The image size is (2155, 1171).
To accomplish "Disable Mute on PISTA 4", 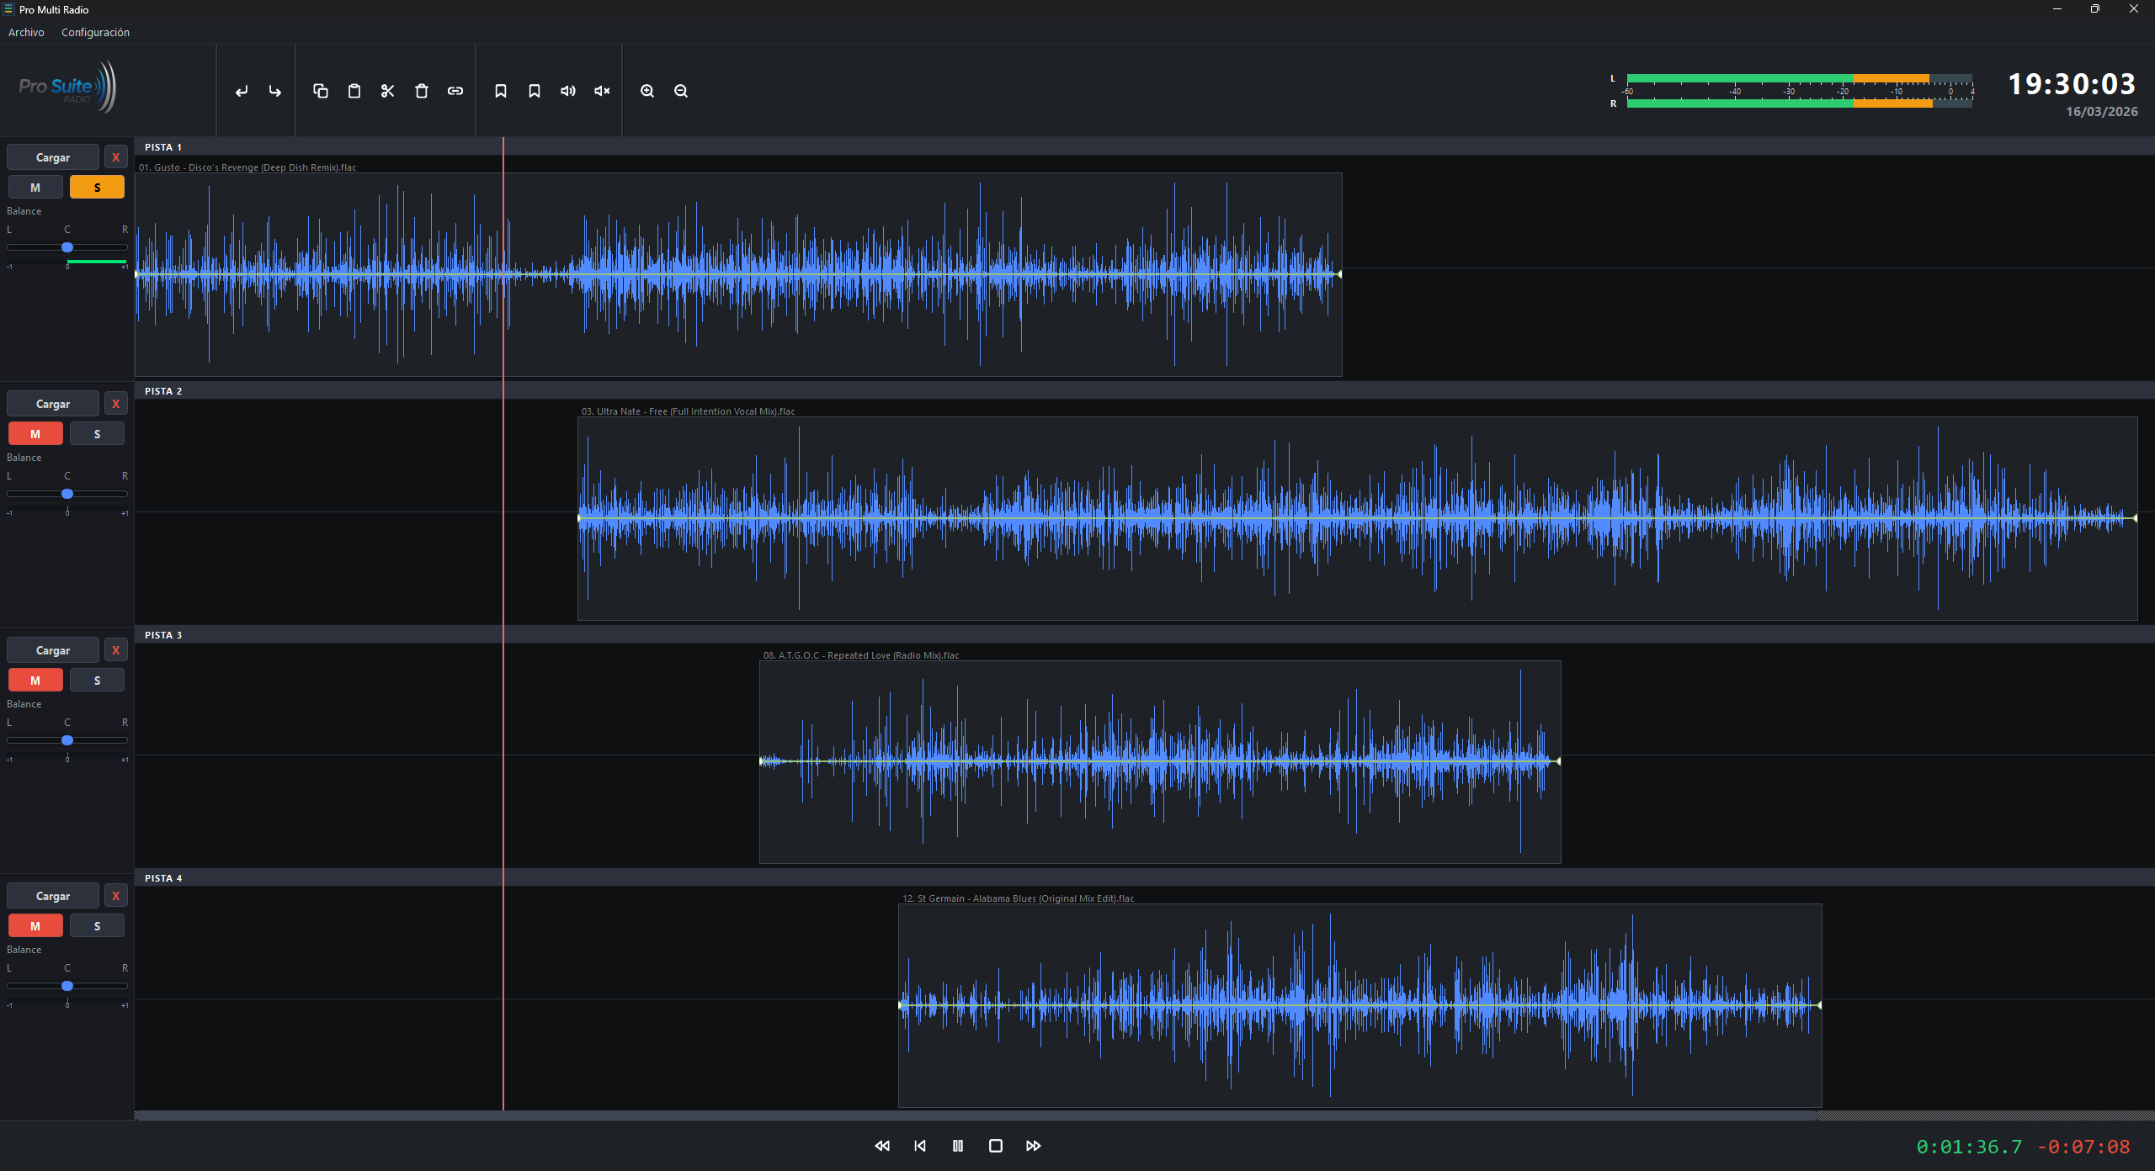I will pos(35,925).
